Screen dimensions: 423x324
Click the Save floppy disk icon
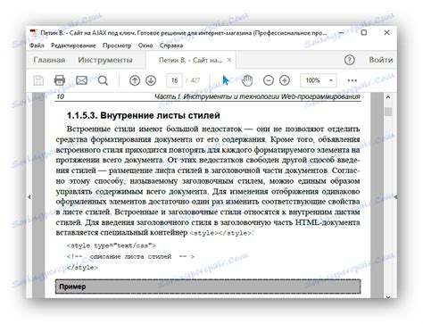pos(38,80)
